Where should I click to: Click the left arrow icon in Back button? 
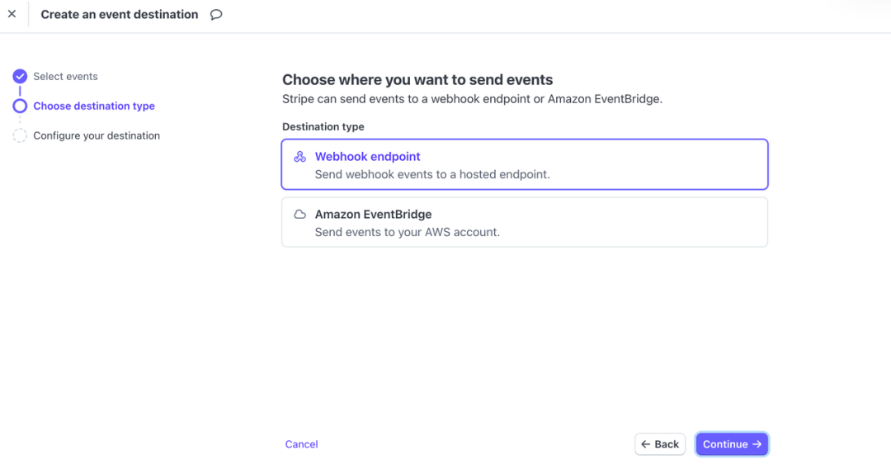point(646,444)
